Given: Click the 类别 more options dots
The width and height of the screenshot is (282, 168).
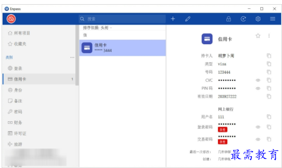Looking at the screenshot, I should tap(72, 58).
